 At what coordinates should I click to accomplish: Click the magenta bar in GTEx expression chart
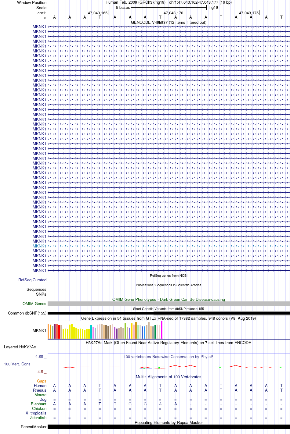click(x=161, y=330)
